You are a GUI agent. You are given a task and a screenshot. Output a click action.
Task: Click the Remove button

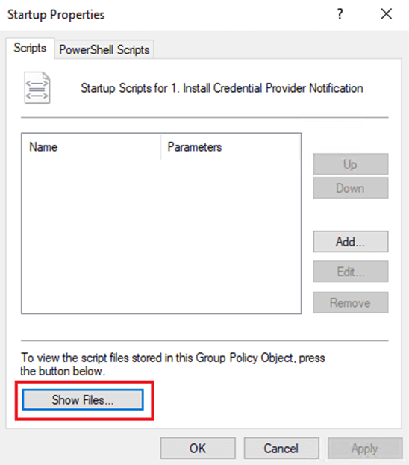[x=350, y=302]
